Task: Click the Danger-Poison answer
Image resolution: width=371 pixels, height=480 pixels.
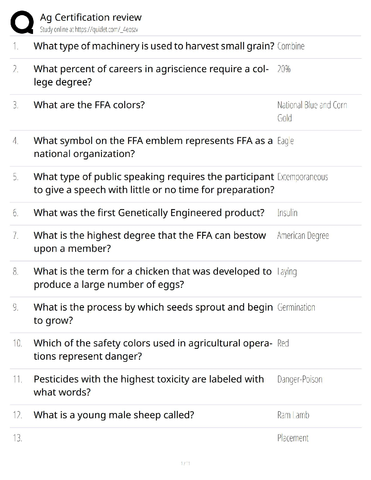Action: [x=299, y=379]
